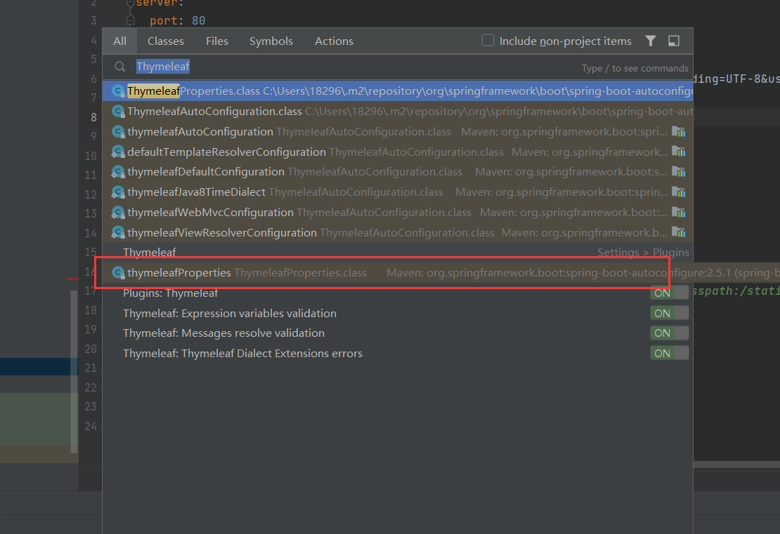The image size is (780, 534).
Task: Click class icon beside thymeleafViewResolverConfiguration
Action: (118, 232)
